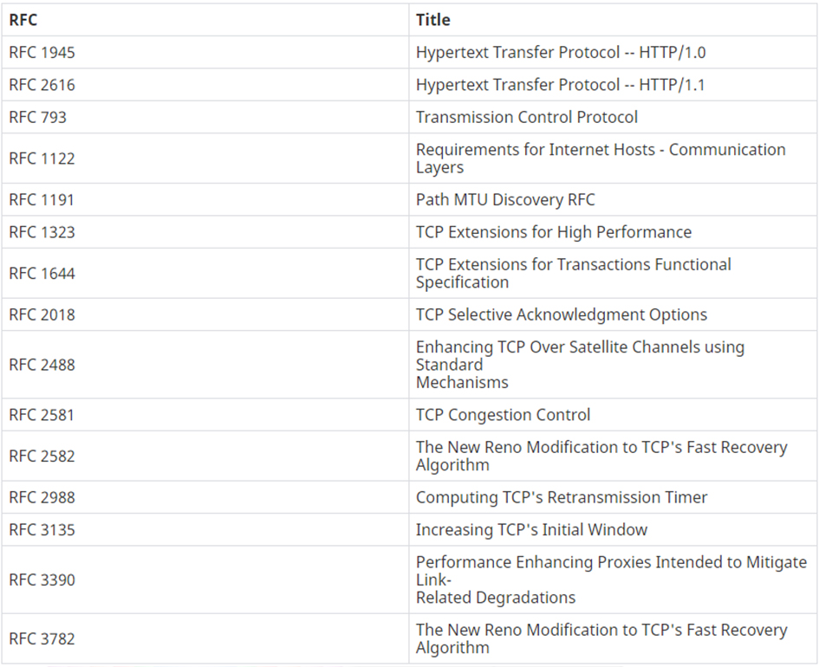
Task: Select TCP Congestion Control title
Action: pos(503,414)
